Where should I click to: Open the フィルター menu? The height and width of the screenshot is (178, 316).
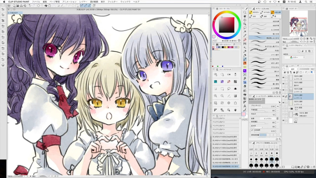(x=113, y=2)
